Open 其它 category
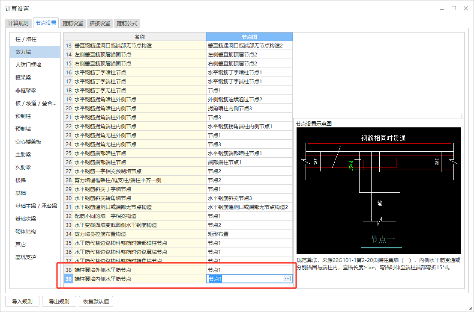 (35, 244)
